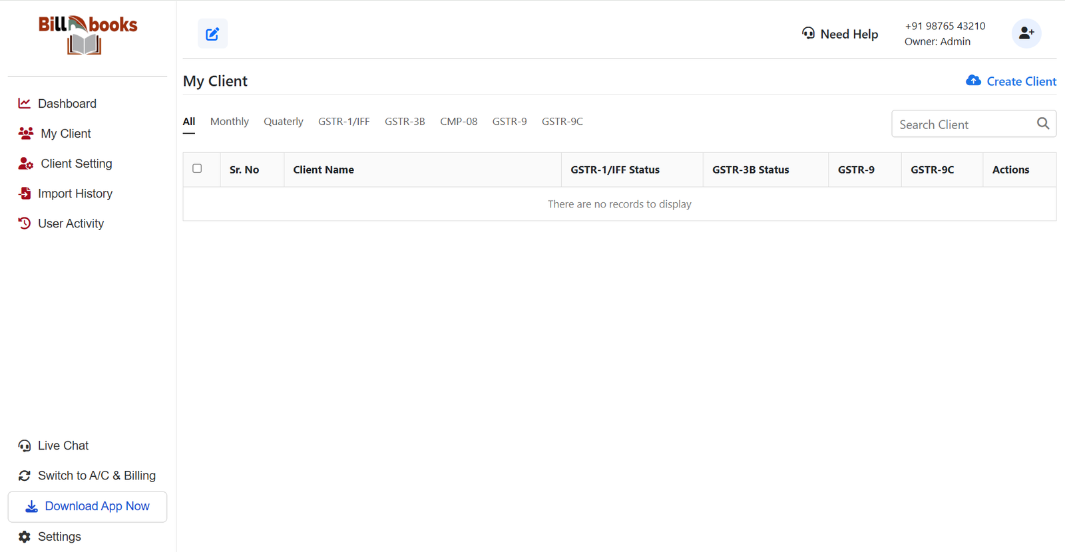The height and width of the screenshot is (552, 1065).
Task: Select the GSTR-3B filter tab
Action: pos(404,122)
